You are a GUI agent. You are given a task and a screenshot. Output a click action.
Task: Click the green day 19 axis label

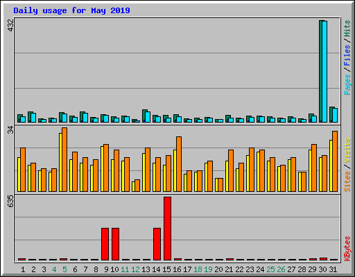click(208, 269)
